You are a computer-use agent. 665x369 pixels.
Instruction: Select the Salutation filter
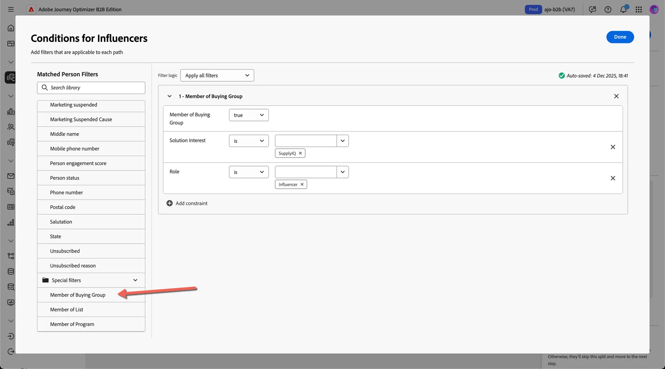tap(91, 222)
